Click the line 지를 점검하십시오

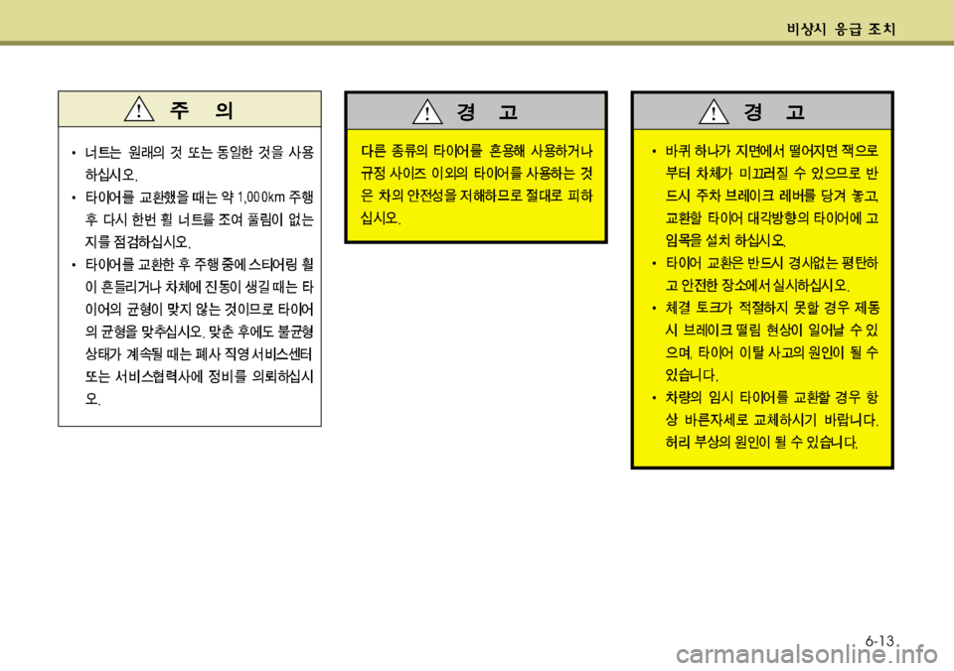click(138, 242)
